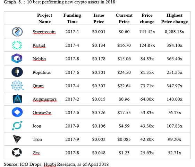Image resolution: width=195 pixels, height=167 pixels.
Task: Click the dark Populous logo icon
Action: click(x=17, y=72)
